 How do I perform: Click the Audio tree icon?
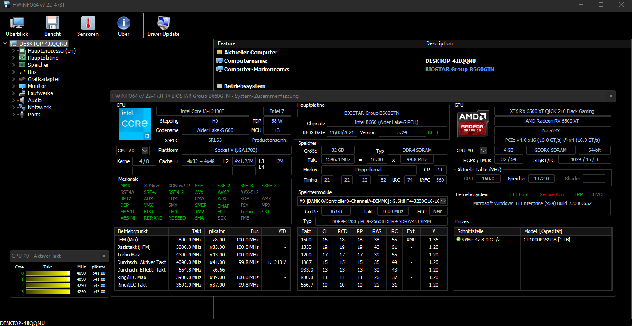[x=22, y=101]
